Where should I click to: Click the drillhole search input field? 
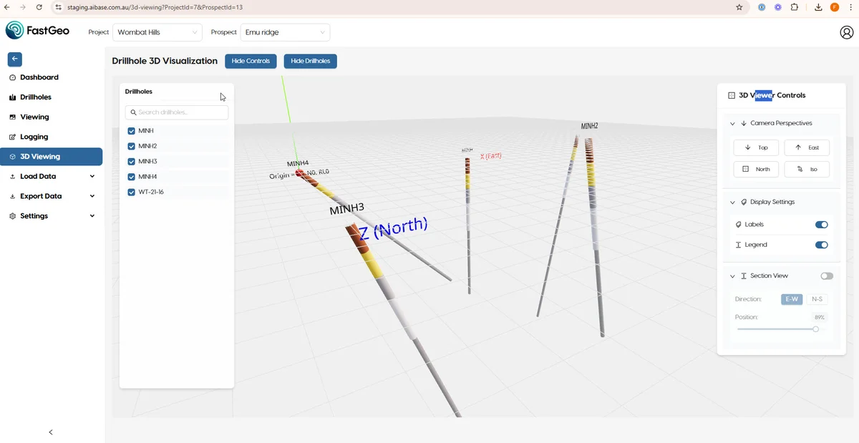pos(177,112)
